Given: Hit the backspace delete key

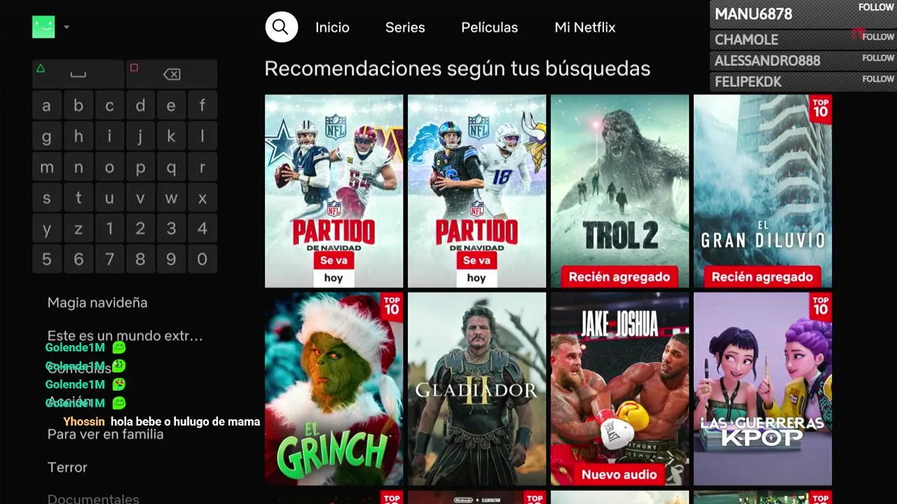Looking at the screenshot, I should click(x=172, y=74).
